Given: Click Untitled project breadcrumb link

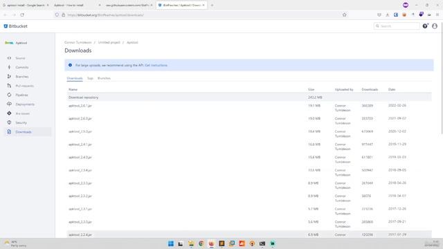Looking at the screenshot, I should pyautogui.click(x=109, y=42).
